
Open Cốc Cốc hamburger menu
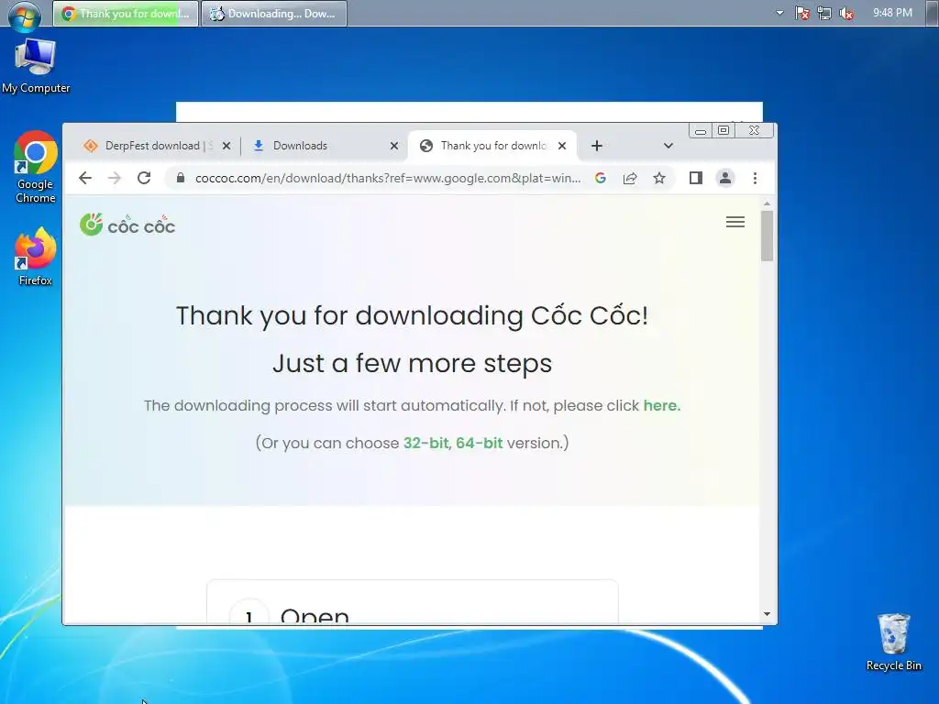coord(735,222)
